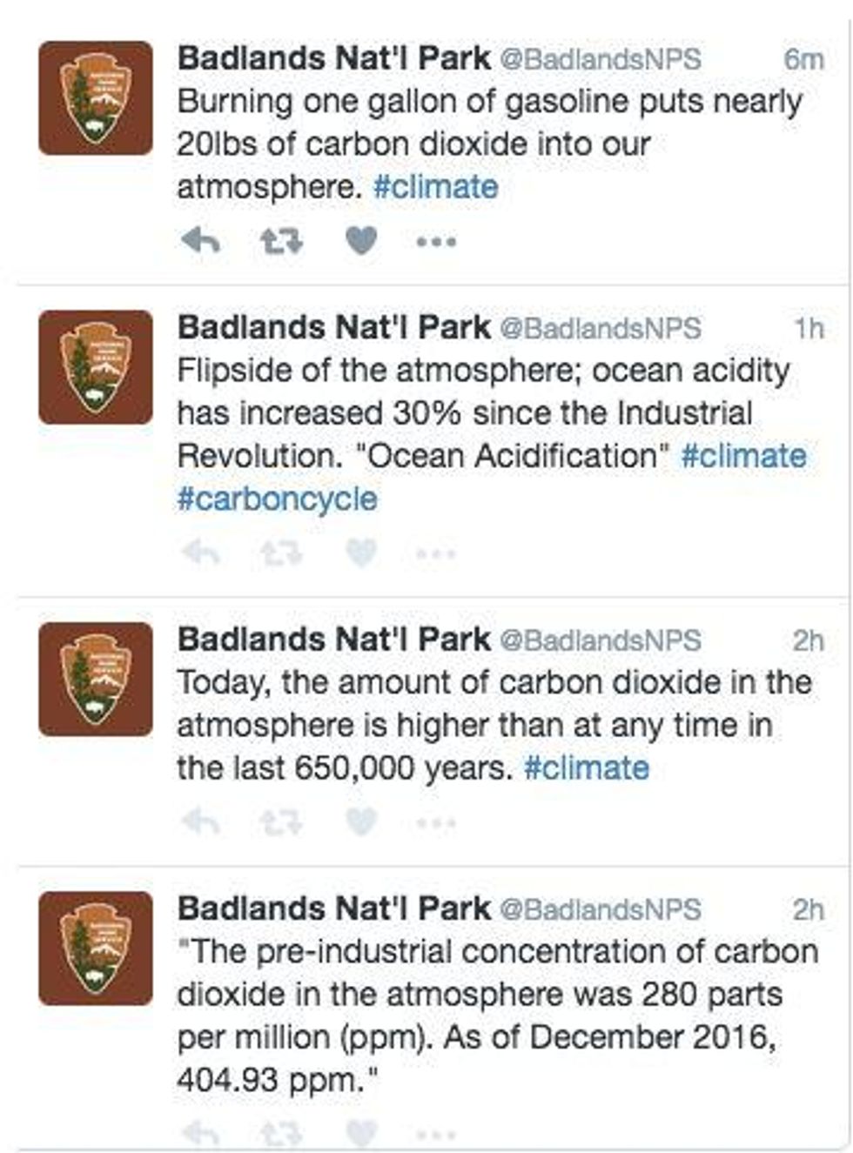Open Badlands Nat'l Park name on pre-industrial tweet
This screenshot has width=853, height=1153.
point(334,908)
